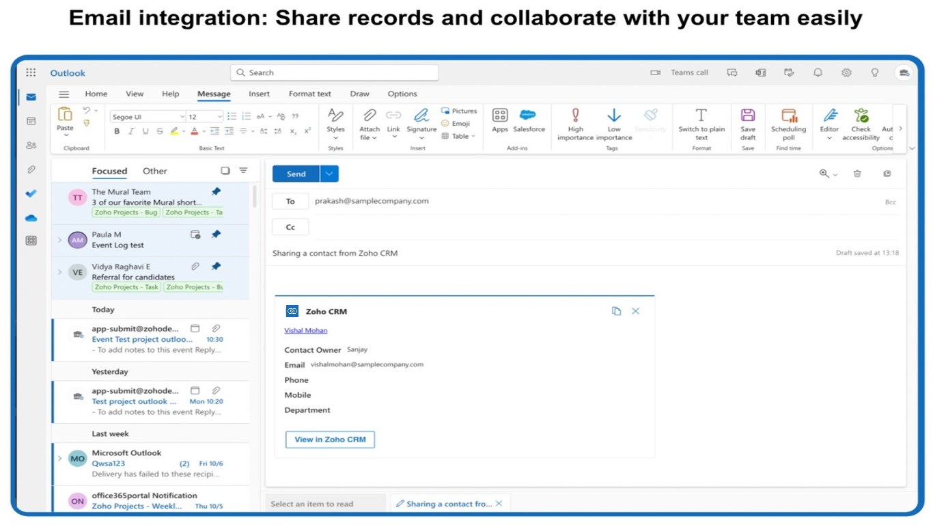Discard the draft with trash icon
933x525 pixels.
857,174
